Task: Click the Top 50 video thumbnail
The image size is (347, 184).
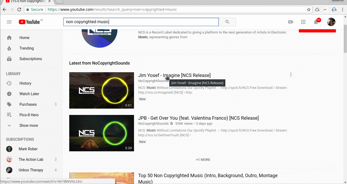Action: 102,178
